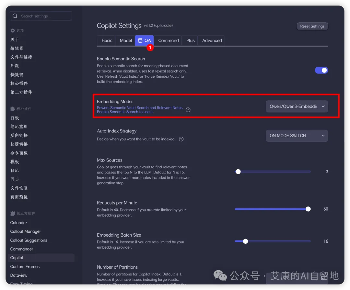Image resolution: width=350 pixels, height=290 pixels.
Task: Switch to the Advanced tab
Action: click(212, 40)
